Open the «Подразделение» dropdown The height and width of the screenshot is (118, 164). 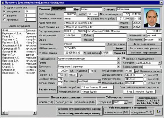pos(118,59)
